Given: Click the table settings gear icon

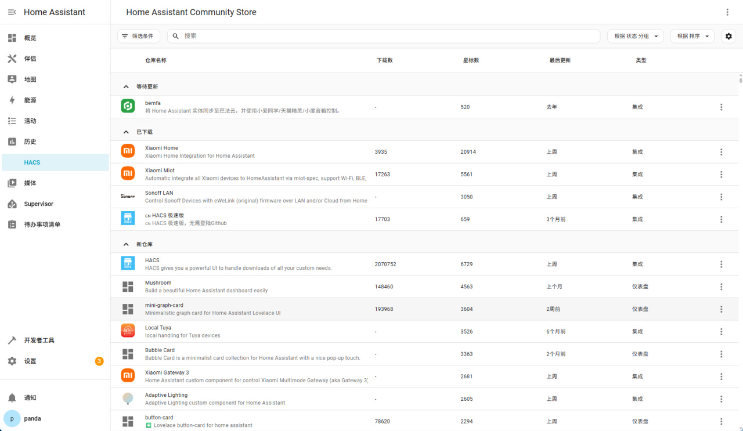Looking at the screenshot, I should point(728,36).
